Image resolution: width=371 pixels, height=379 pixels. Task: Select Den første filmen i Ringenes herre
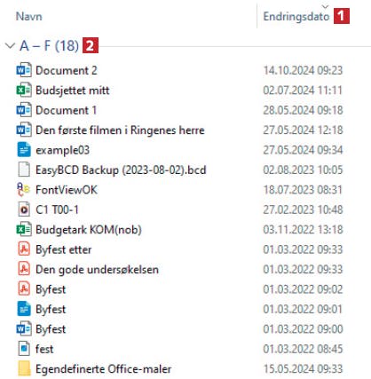(120, 130)
